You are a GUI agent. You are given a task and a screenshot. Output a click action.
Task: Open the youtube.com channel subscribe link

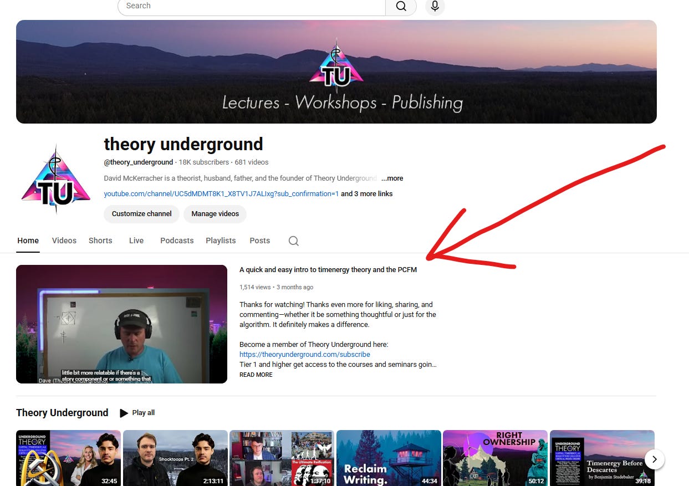[221, 194]
